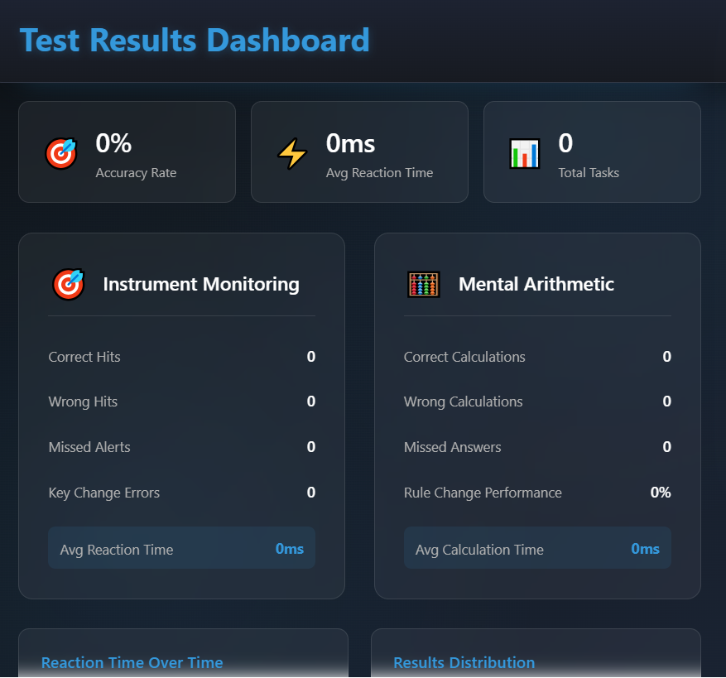Click the 0% Accuracy Rate value

(113, 142)
